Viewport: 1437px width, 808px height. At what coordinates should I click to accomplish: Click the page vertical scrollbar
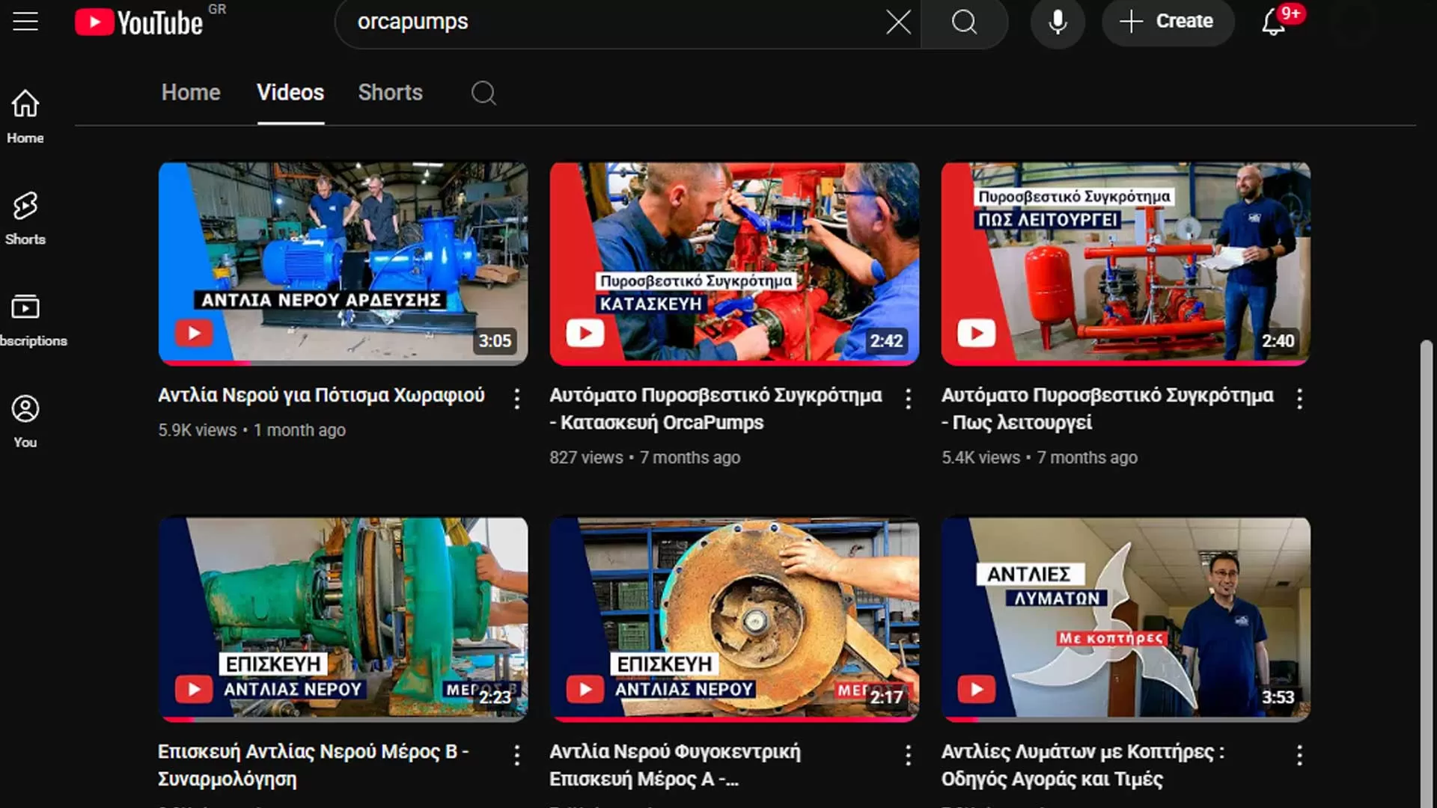(1427, 574)
